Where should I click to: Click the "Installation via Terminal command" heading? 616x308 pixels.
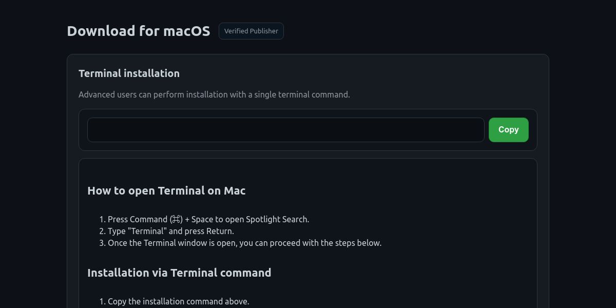coord(179,273)
